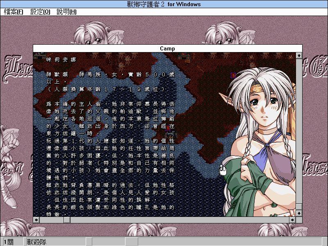Click the horizontal scrollbar thumb
The image size is (328, 246).
coord(67,220)
